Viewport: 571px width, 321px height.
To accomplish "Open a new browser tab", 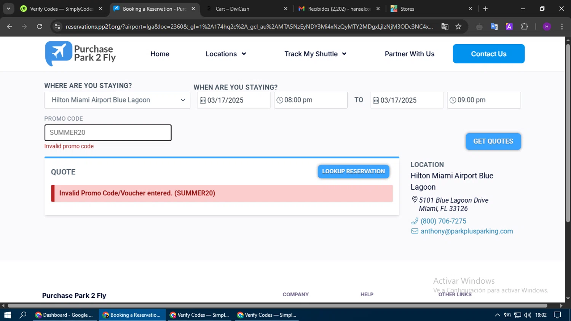I will click(x=485, y=9).
